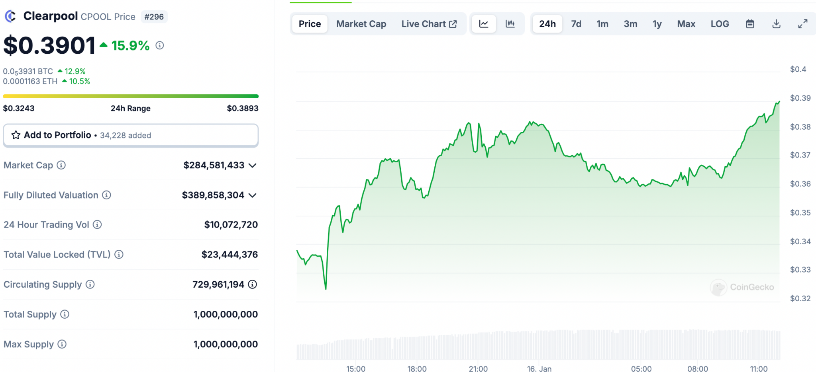
Task: Click the $284,581,433 market cap value
Action: tap(214, 165)
